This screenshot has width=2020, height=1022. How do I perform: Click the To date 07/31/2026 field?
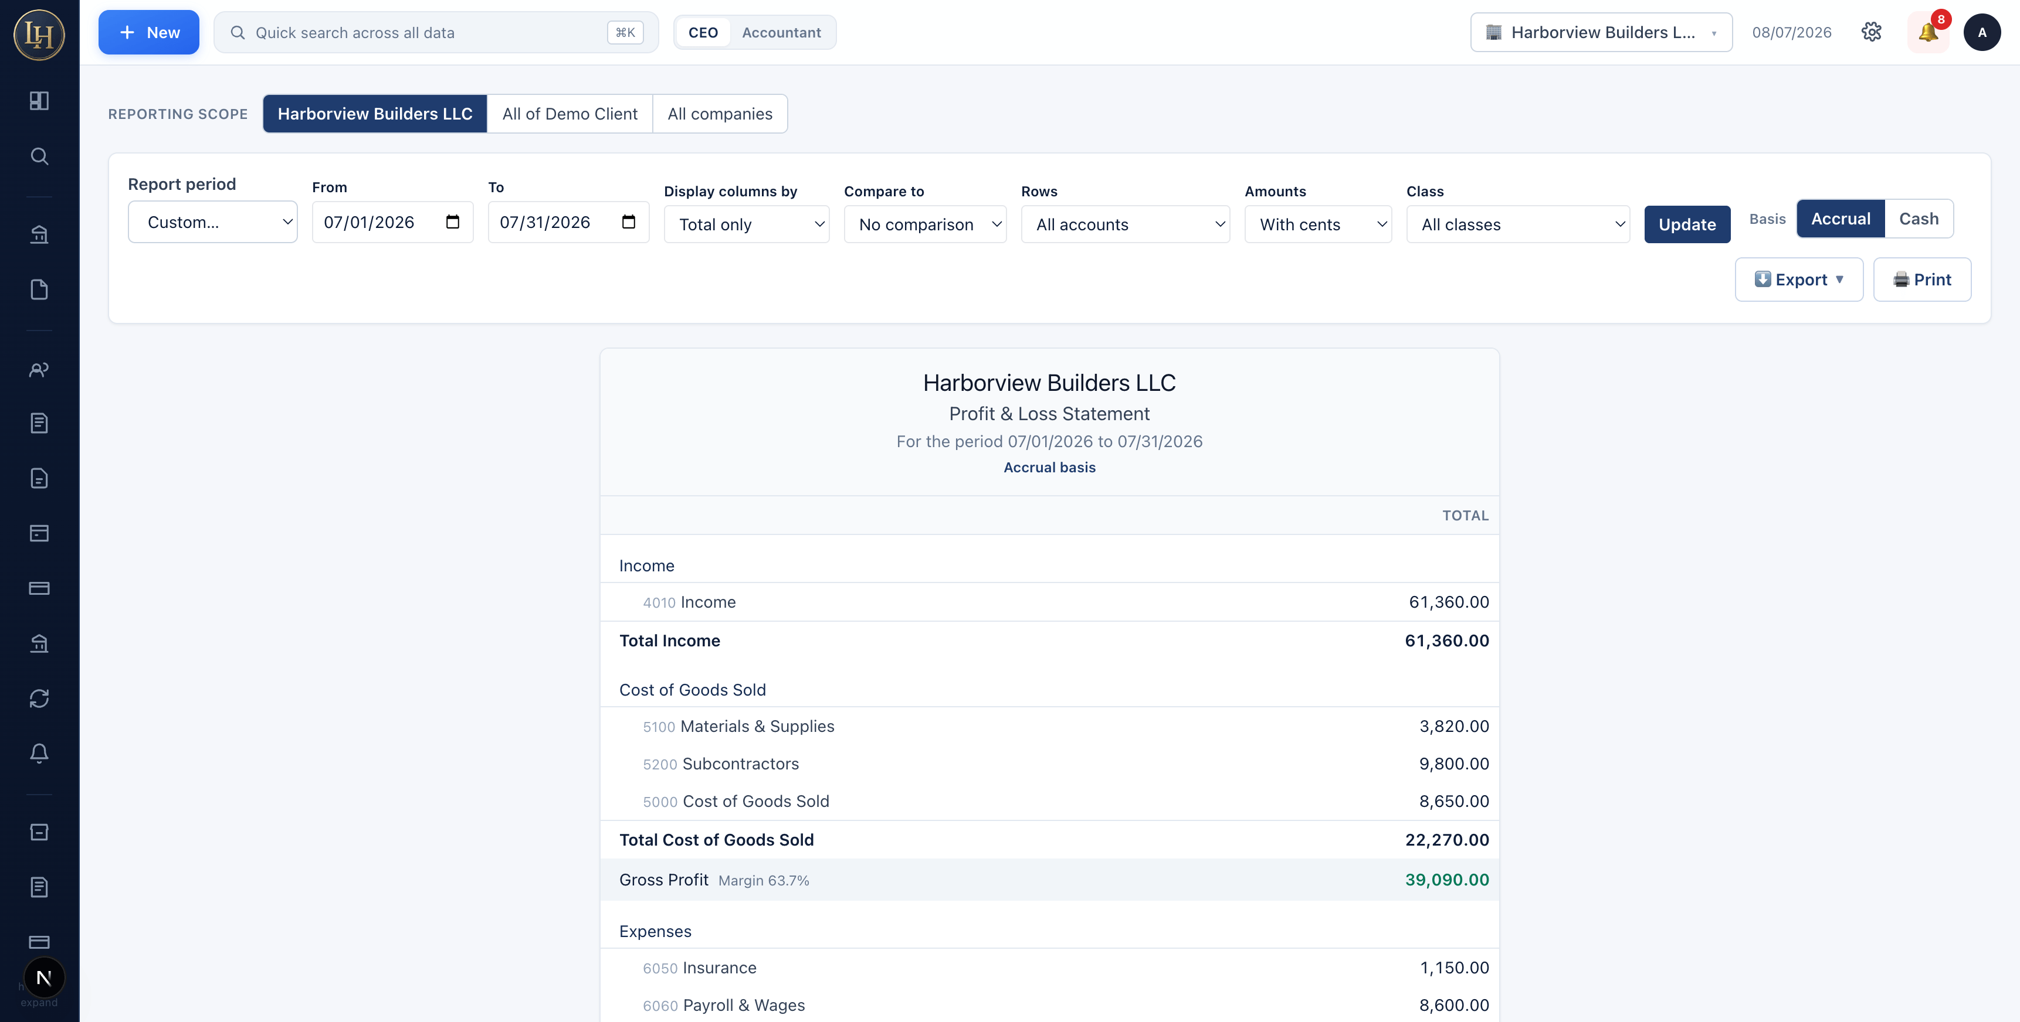click(x=568, y=222)
